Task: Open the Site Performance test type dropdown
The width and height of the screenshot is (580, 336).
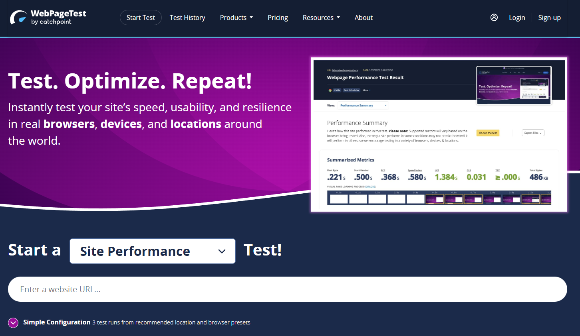Action: pos(153,251)
